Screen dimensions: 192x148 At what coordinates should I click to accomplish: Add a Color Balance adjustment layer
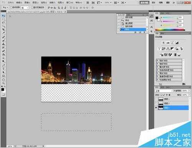[x=168, y=49]
